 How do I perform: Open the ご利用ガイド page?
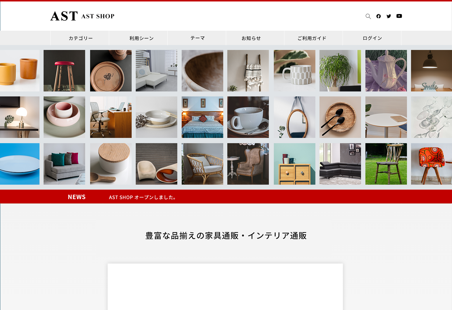312,38
